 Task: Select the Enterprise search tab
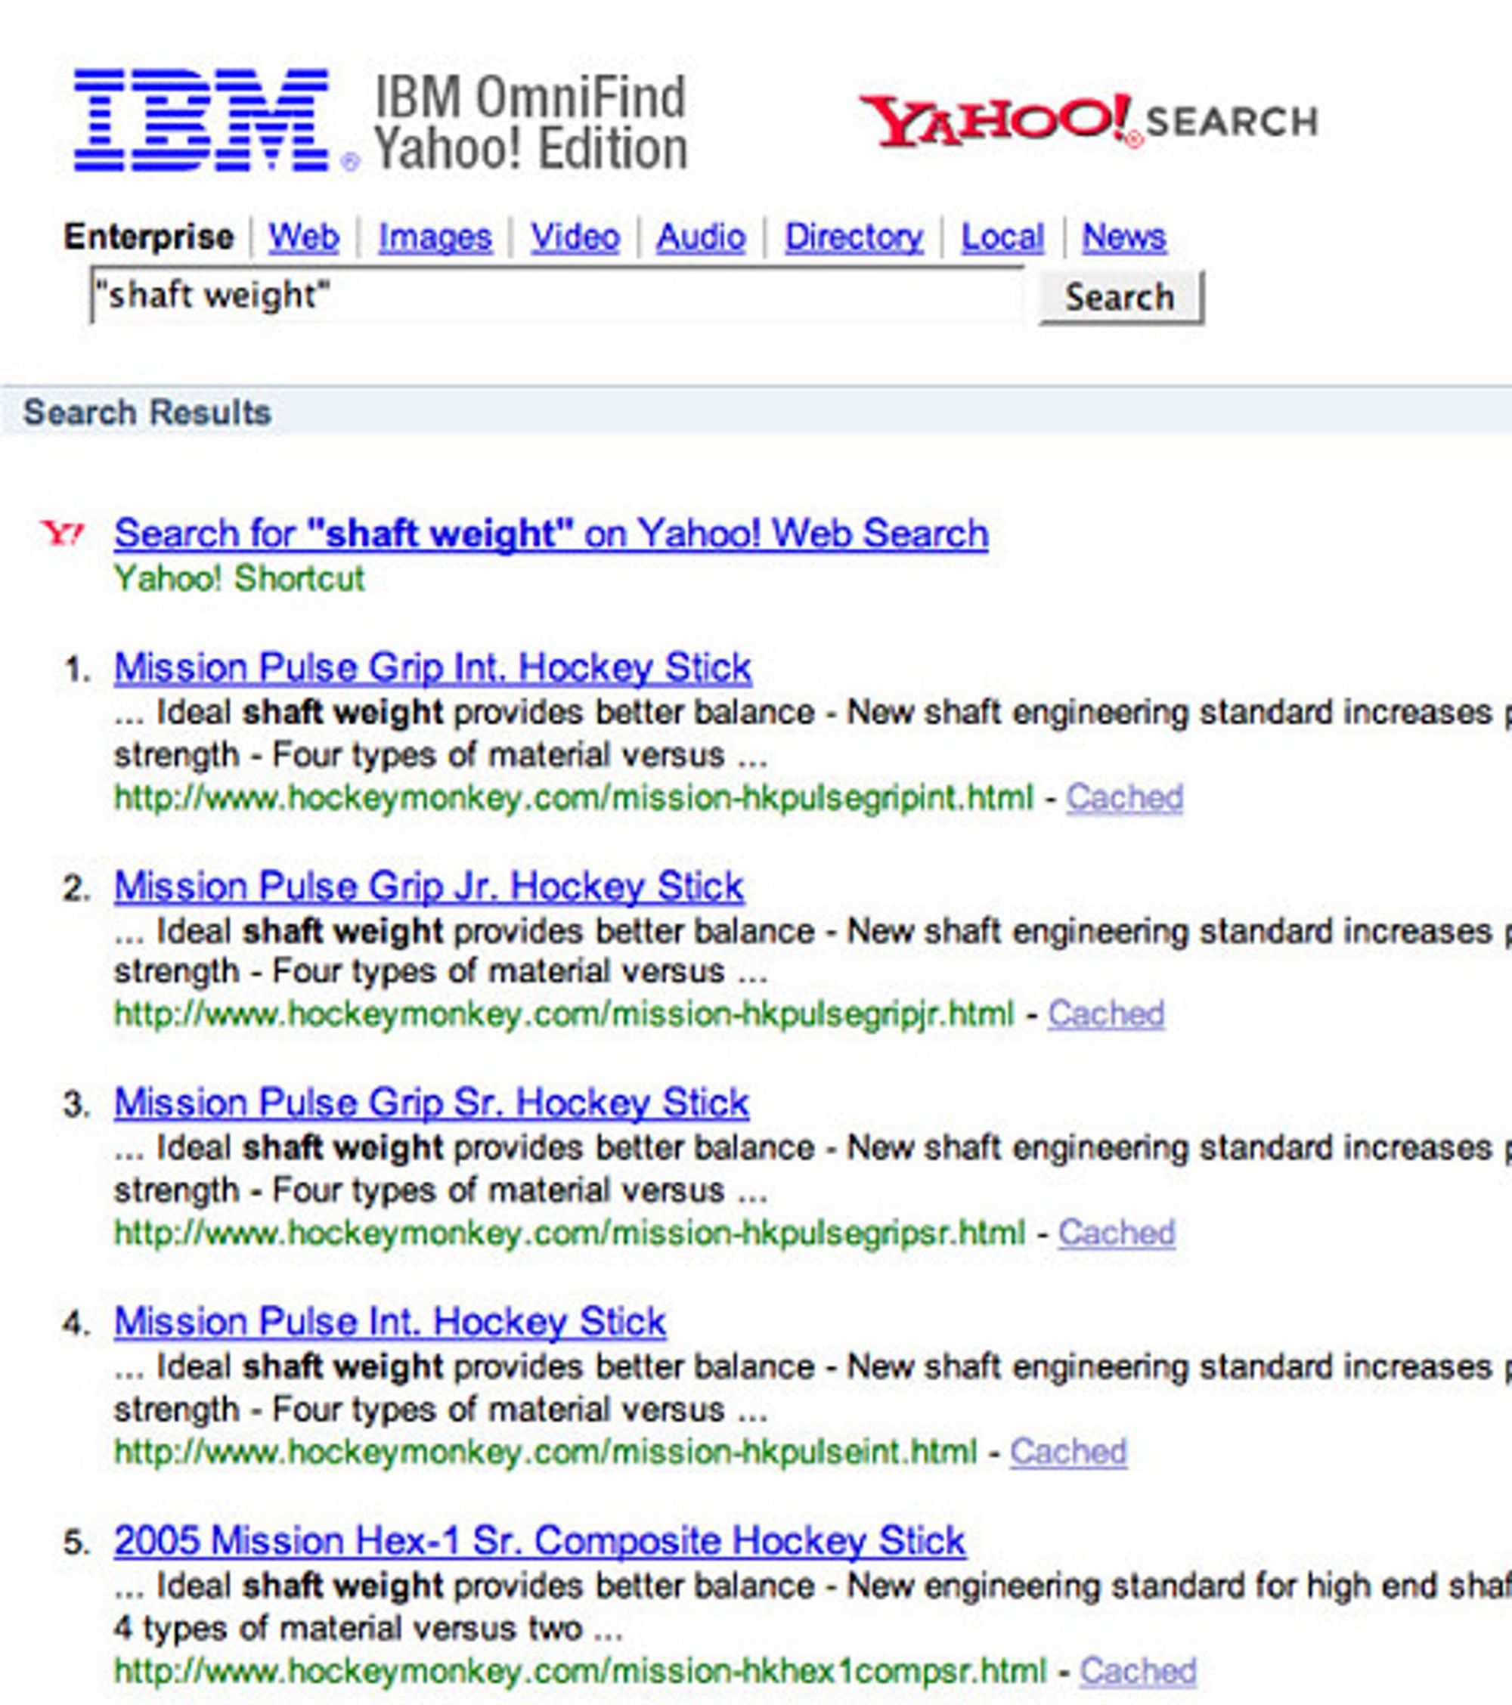(x=148, y=237)
